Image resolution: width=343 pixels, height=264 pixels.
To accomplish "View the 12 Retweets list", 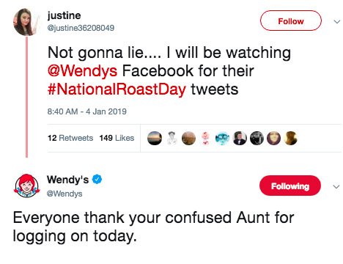I will point(70,138).
